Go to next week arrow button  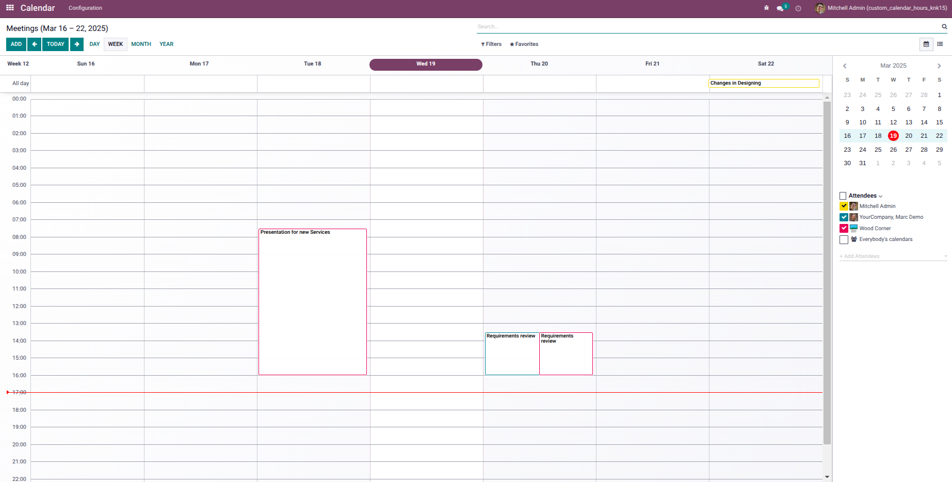coord(77,44)
